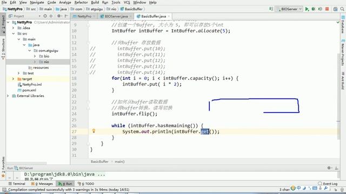Expand the target folder
The width and height of the screenshot is (346, 194).
13,79
